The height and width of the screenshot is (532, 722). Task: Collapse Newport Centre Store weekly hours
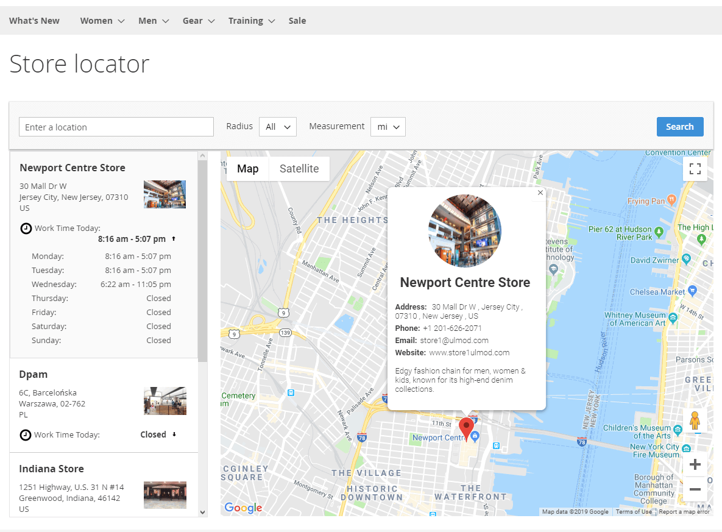[172, 239]
